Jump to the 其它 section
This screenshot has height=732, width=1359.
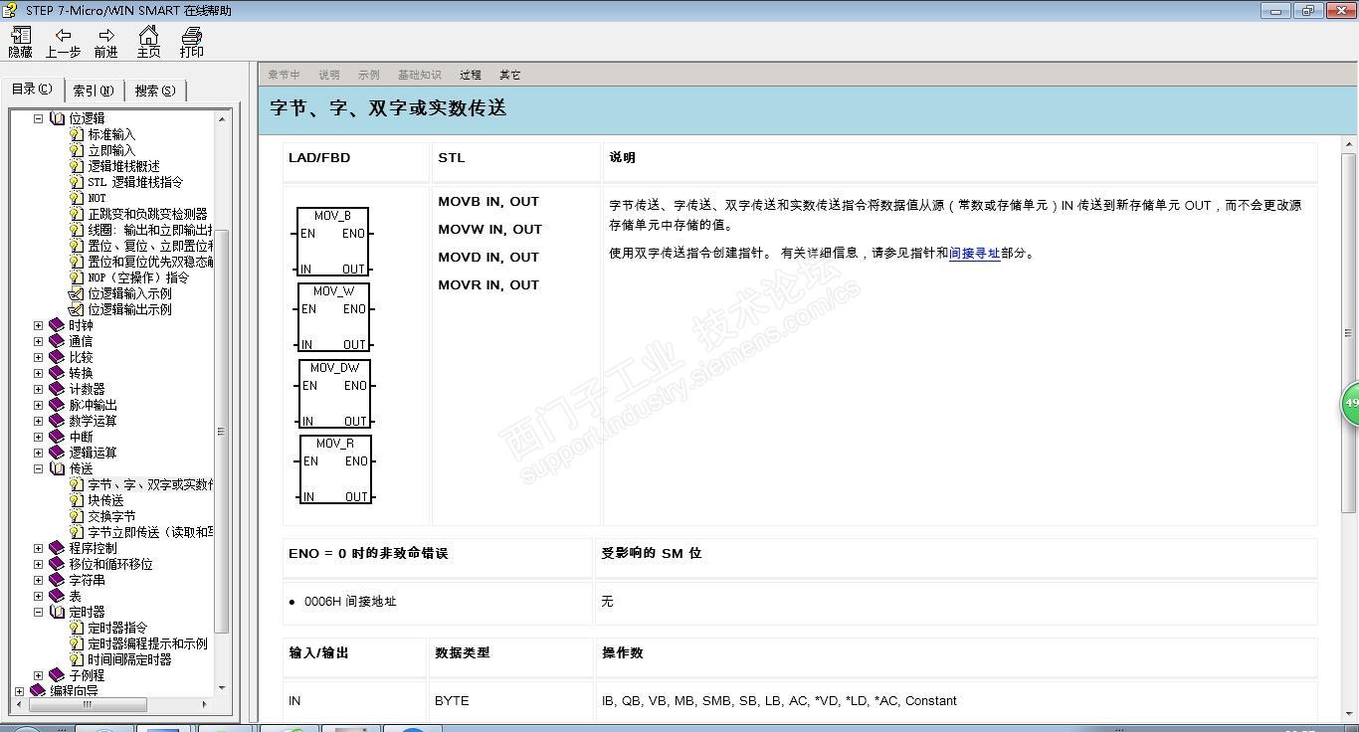click(510, 75)
